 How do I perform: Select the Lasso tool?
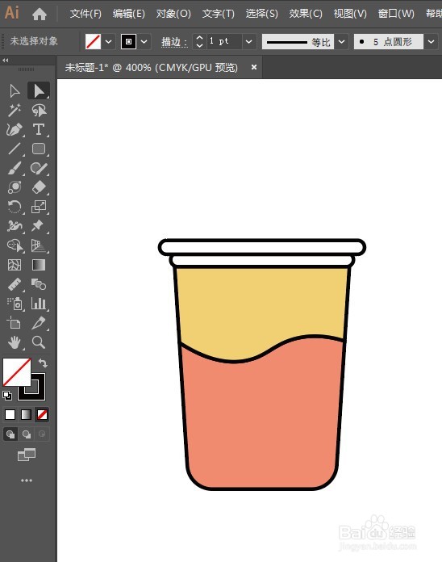pyautogui.click(x=38, y=110)
